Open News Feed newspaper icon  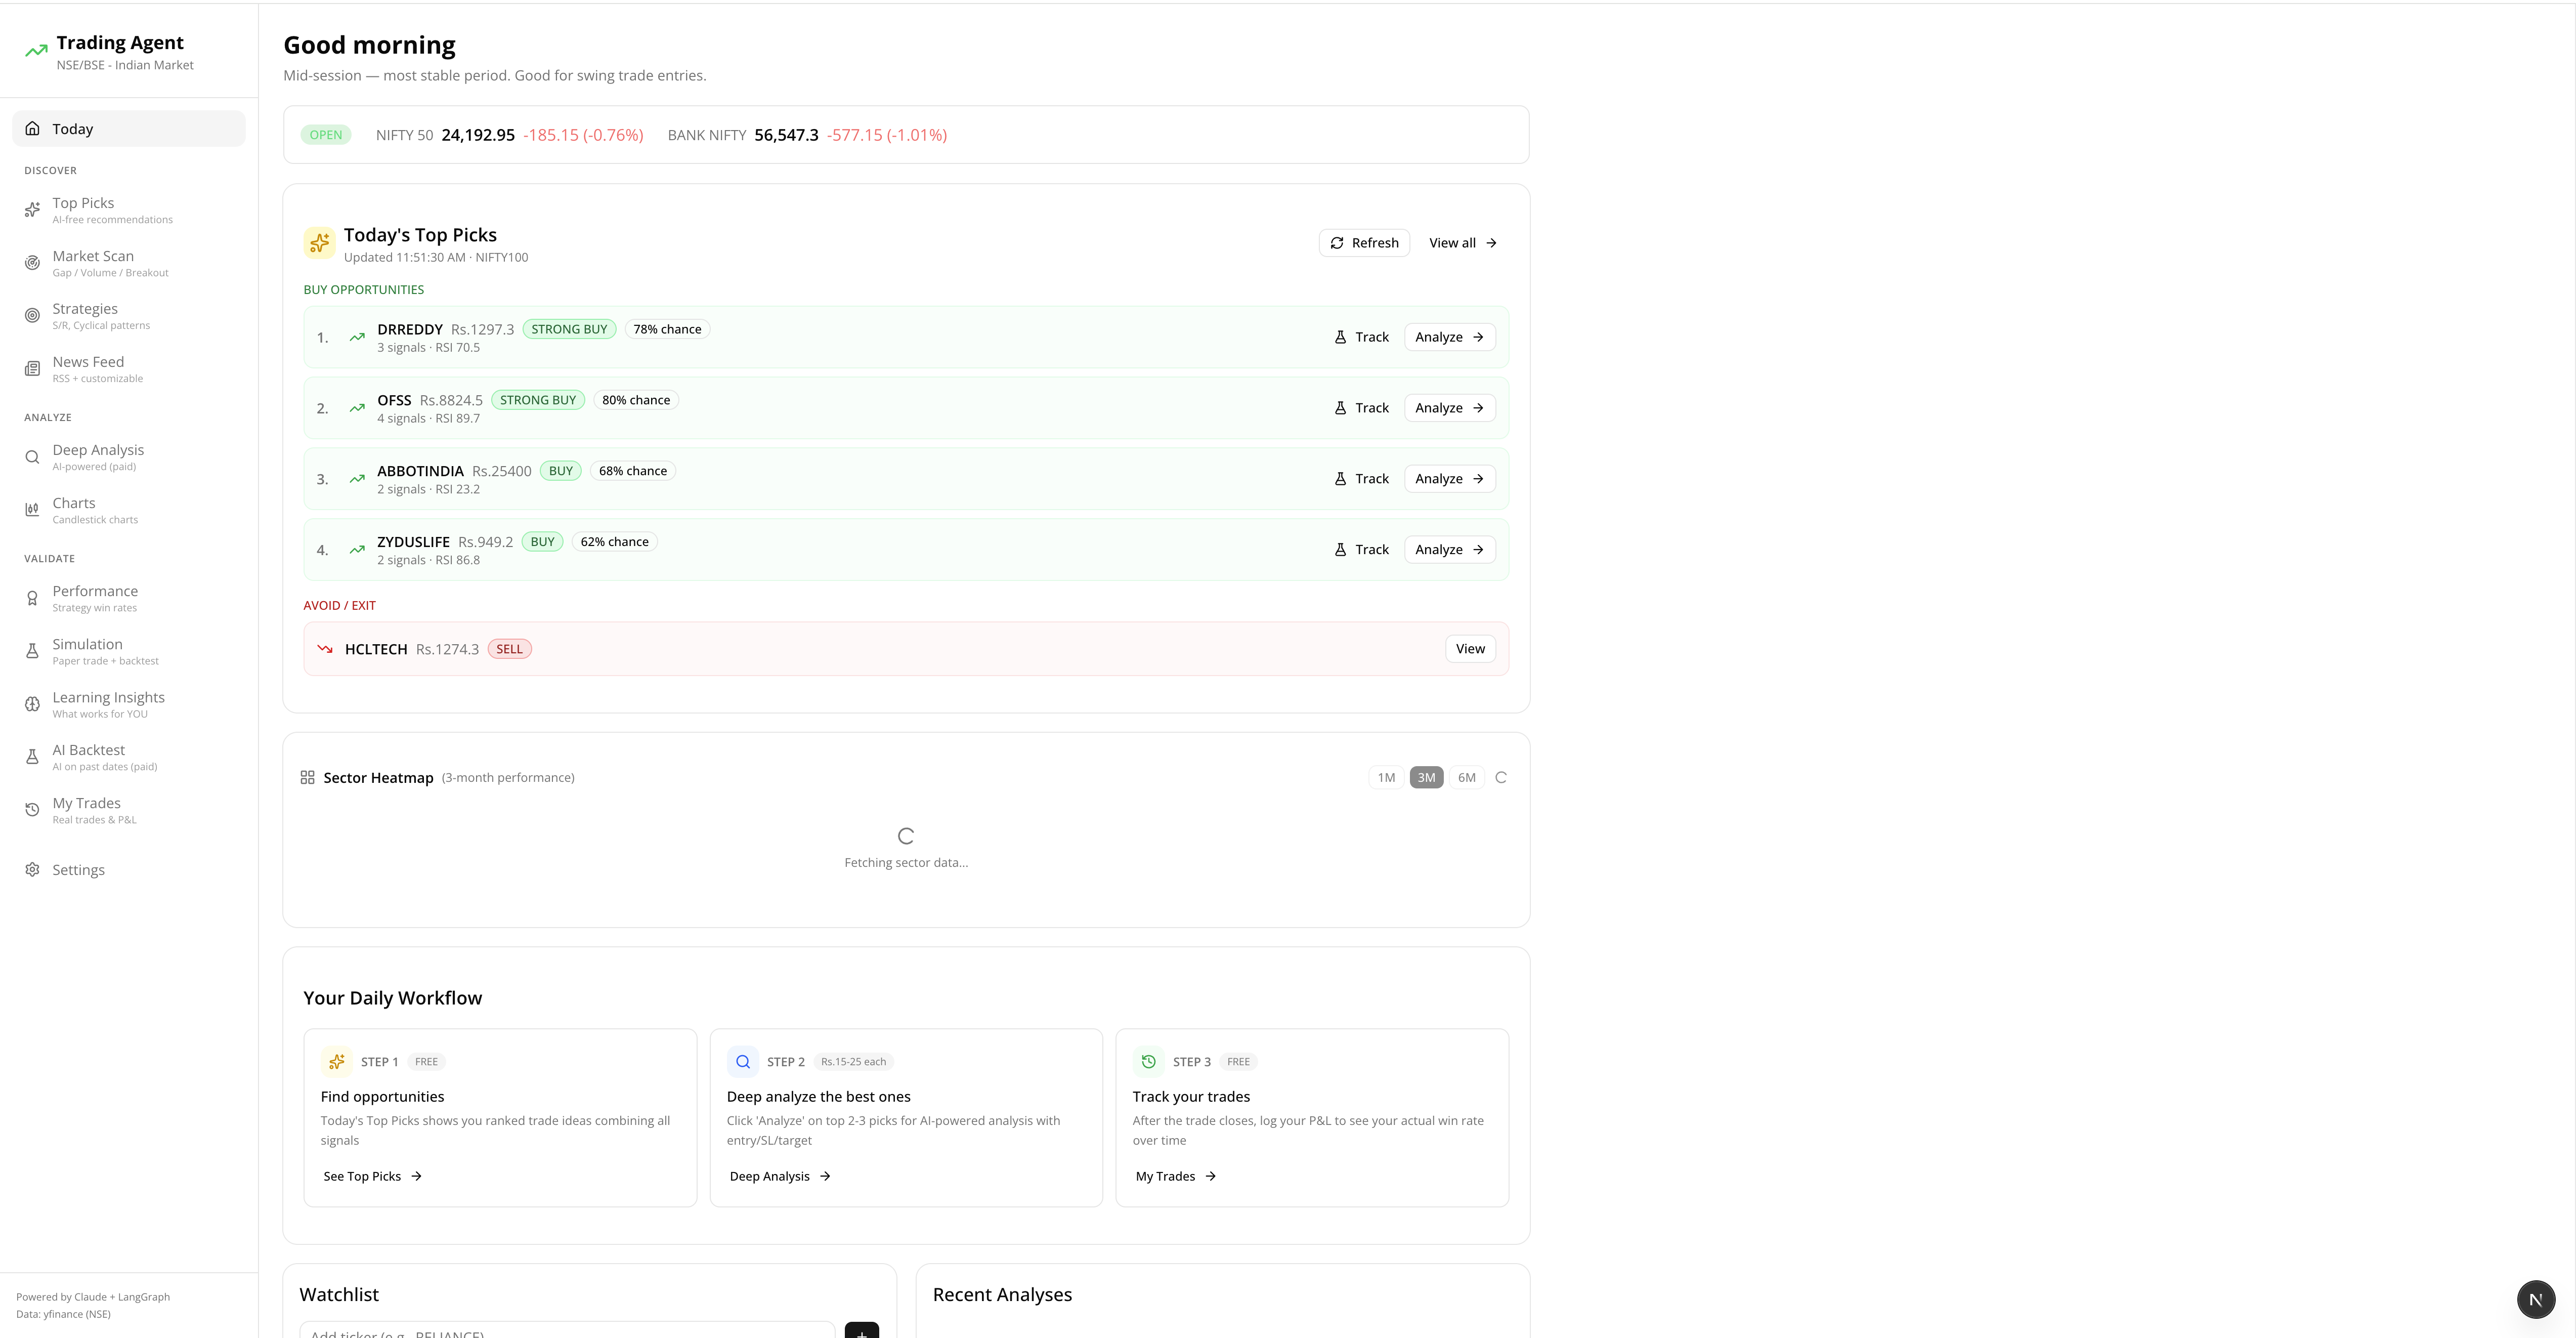click(x=32, y=369)
